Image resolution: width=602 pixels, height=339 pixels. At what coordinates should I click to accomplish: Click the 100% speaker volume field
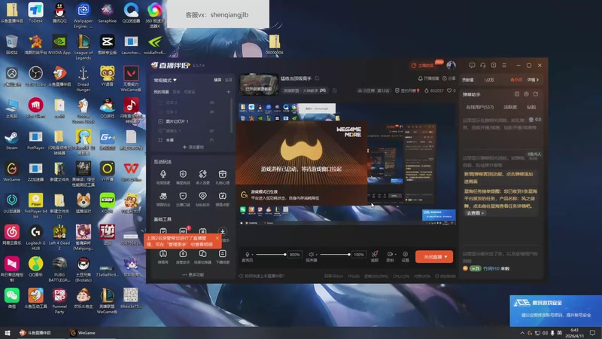click(359, 255)
